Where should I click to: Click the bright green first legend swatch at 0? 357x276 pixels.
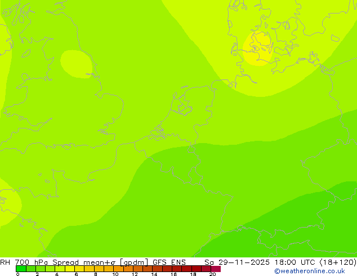point(21,269)
